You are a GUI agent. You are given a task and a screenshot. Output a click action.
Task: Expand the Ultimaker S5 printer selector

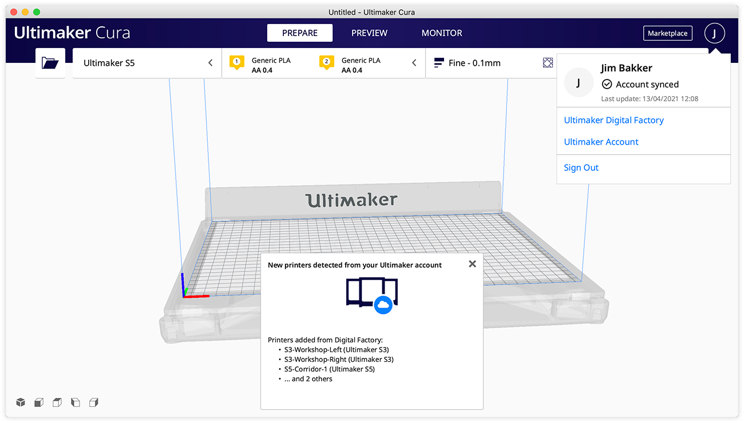(147, 63)
